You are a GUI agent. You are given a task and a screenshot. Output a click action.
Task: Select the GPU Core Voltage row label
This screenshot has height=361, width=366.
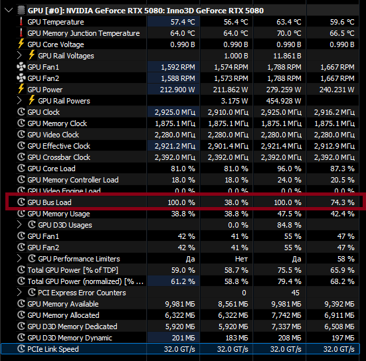coord(56,44)
